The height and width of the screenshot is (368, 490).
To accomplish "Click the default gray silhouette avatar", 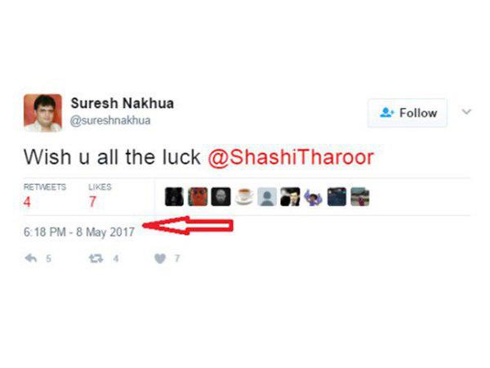I will [x=267, y=197].
